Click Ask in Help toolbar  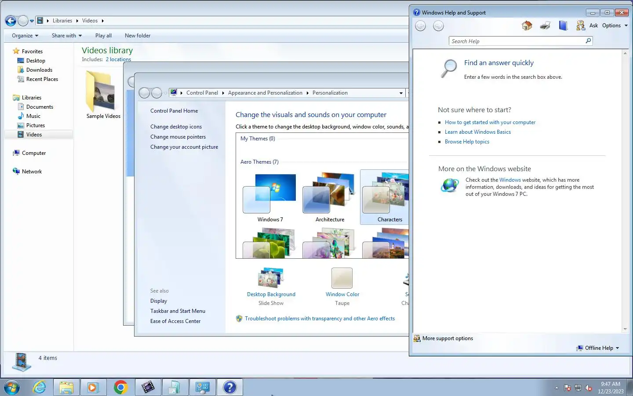point(593,26)
